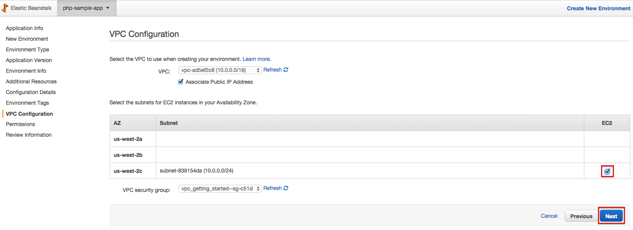
Task: Select the us-west-2c subnet row
Action: click(x=197, y=171)
